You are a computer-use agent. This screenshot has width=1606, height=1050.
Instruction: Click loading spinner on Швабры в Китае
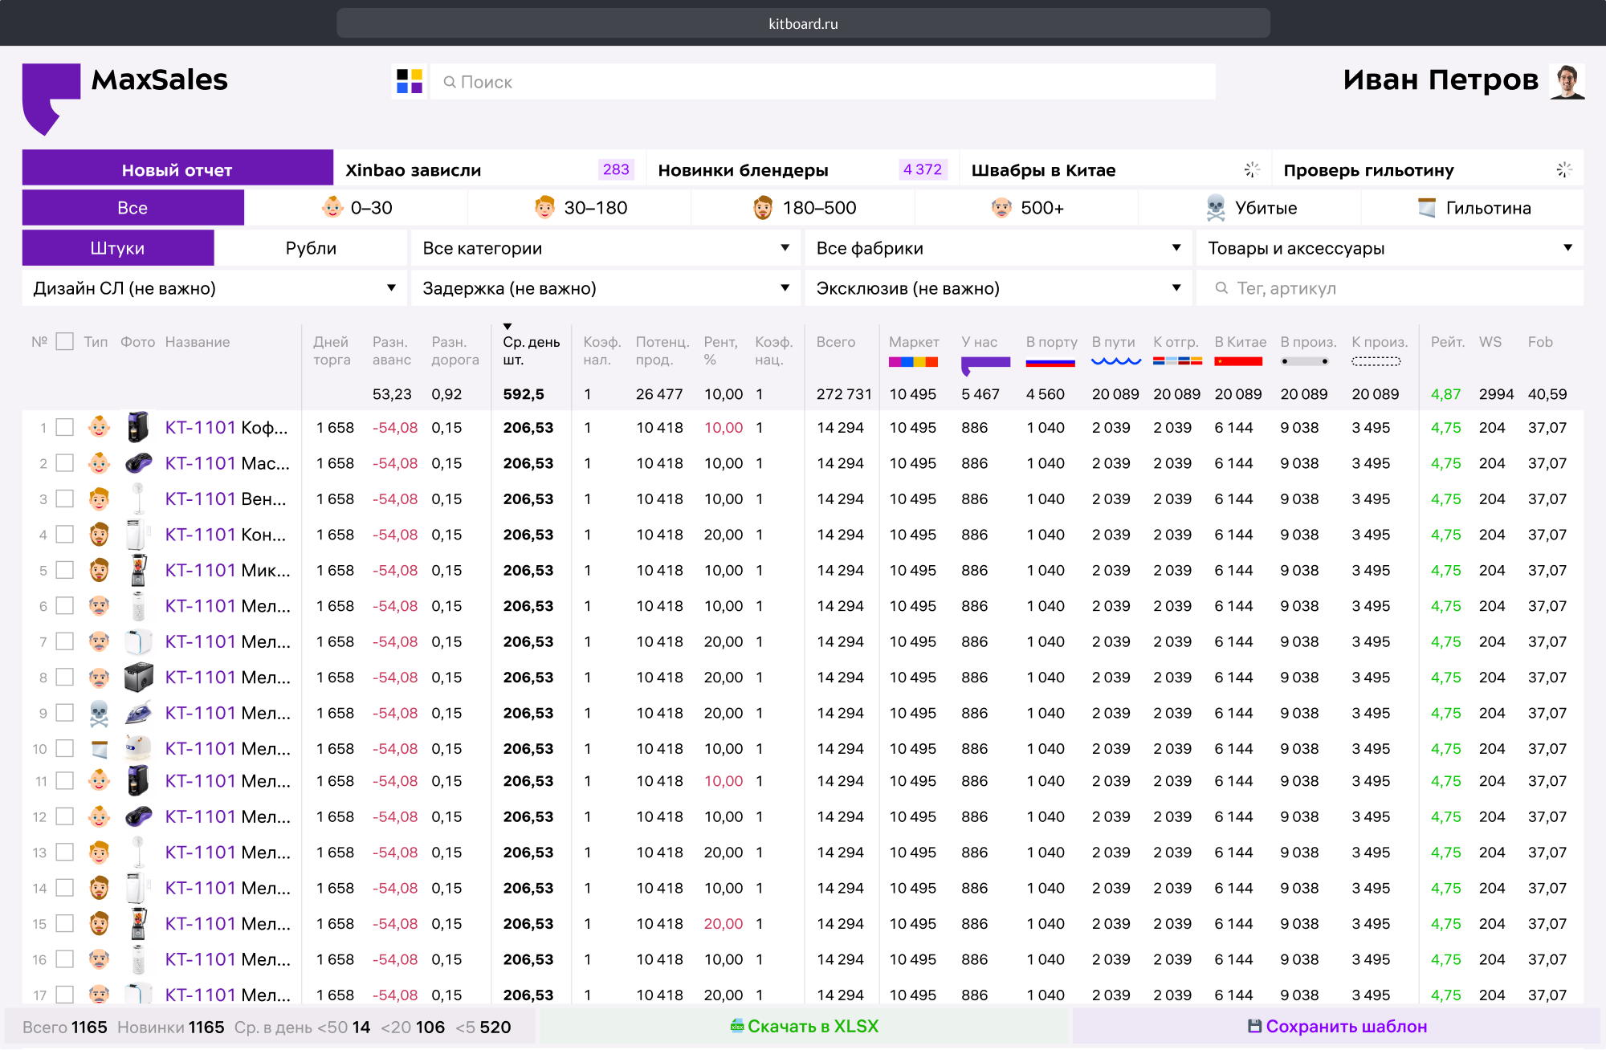pyautogui.click(x=1252, y=169)
